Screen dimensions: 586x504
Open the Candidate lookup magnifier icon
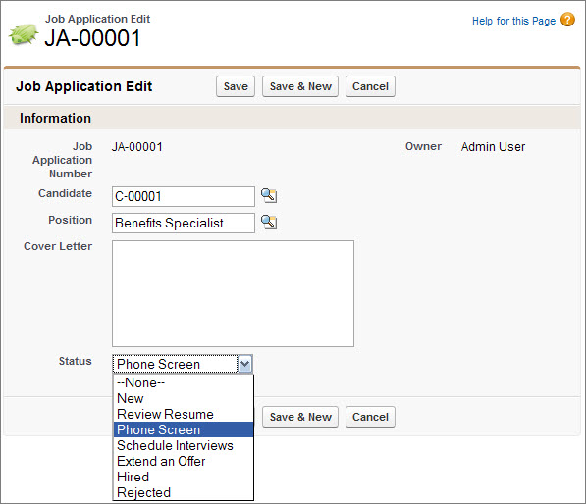[x=269, y=196]
